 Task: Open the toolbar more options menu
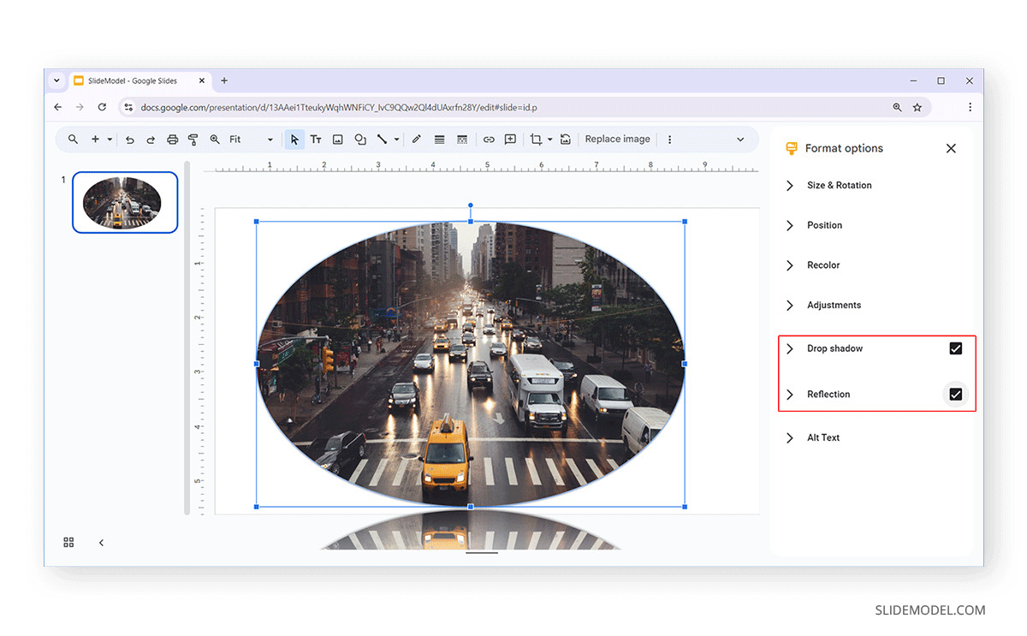(669, 140)
